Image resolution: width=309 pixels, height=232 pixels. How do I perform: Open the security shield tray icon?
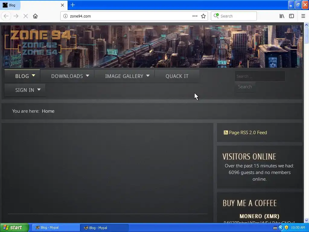287,228
